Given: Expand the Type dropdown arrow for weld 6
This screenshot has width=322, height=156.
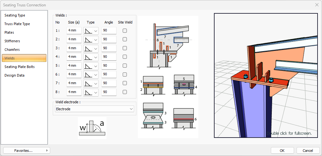Looking at the screenshot, I should [x=96, y=75].
